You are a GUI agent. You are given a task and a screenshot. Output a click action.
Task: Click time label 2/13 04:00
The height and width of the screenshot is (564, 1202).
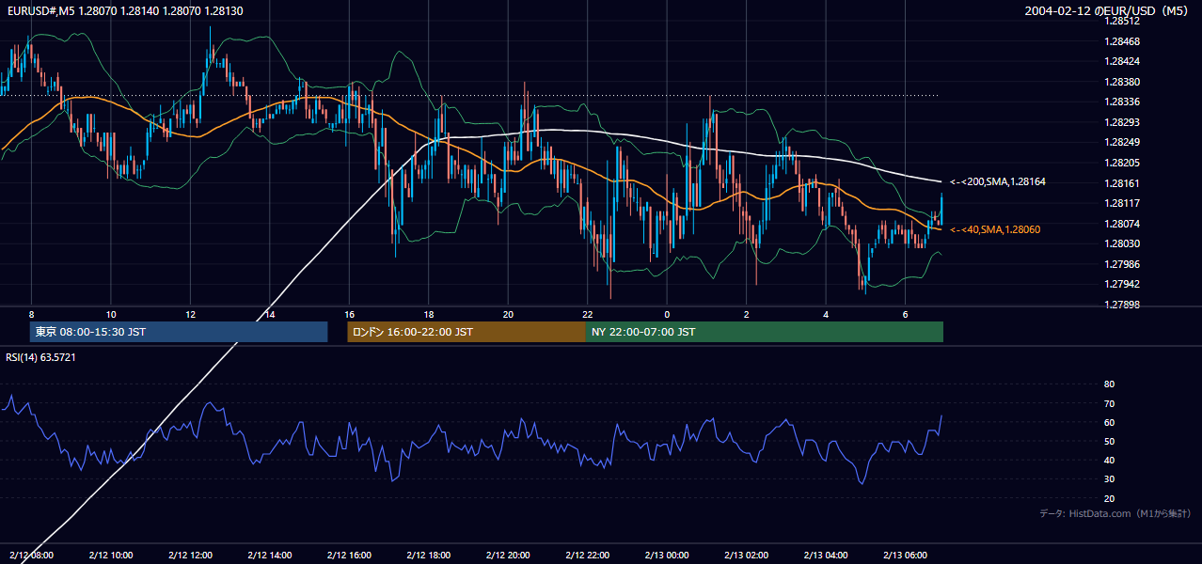pyautogui.click(x=826, y=556)
